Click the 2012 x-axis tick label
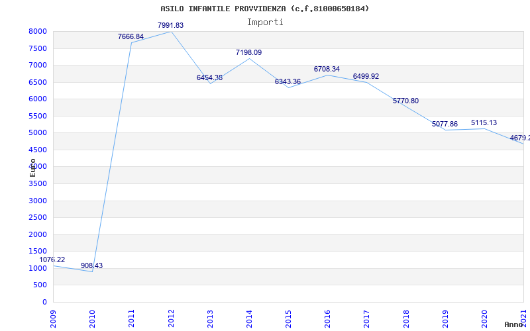530x331 pixels. (x=171, y=319)
